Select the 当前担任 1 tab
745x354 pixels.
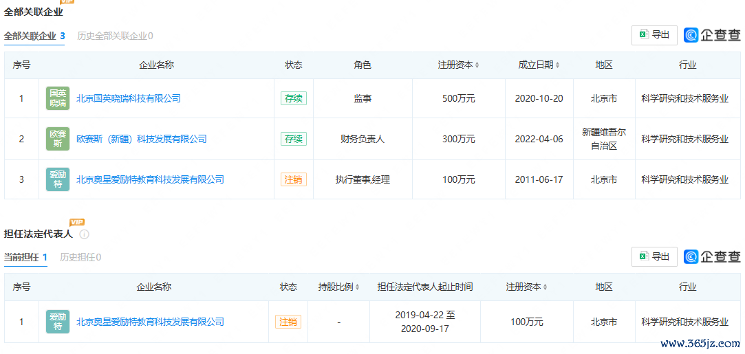(25, 257)
